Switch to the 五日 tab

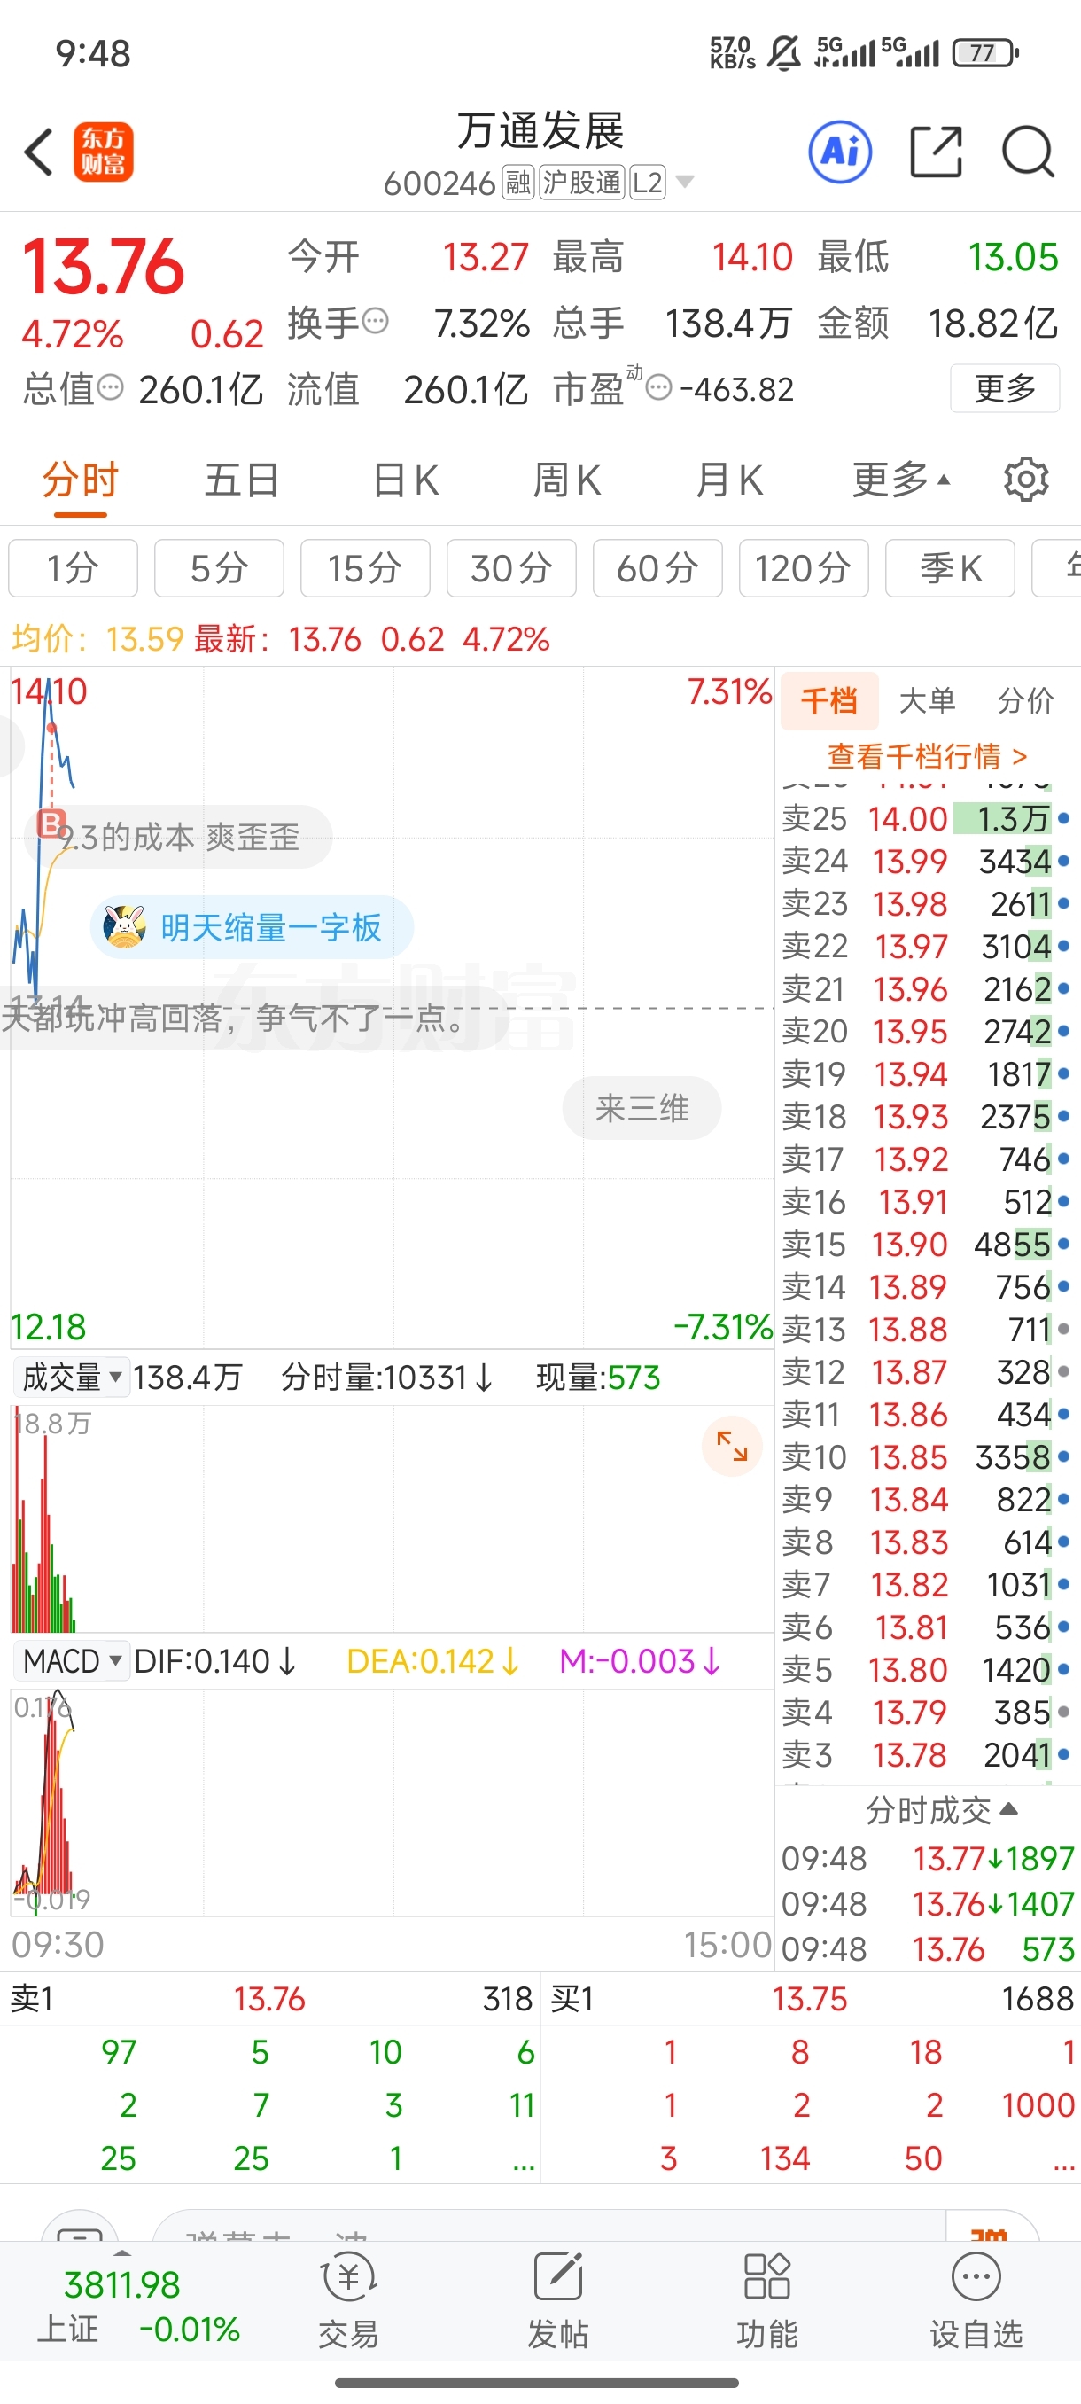click(242, 480)
